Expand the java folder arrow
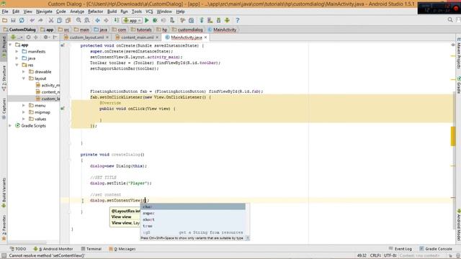This screenshot has width=461, height=259. (x=17, y=58)
